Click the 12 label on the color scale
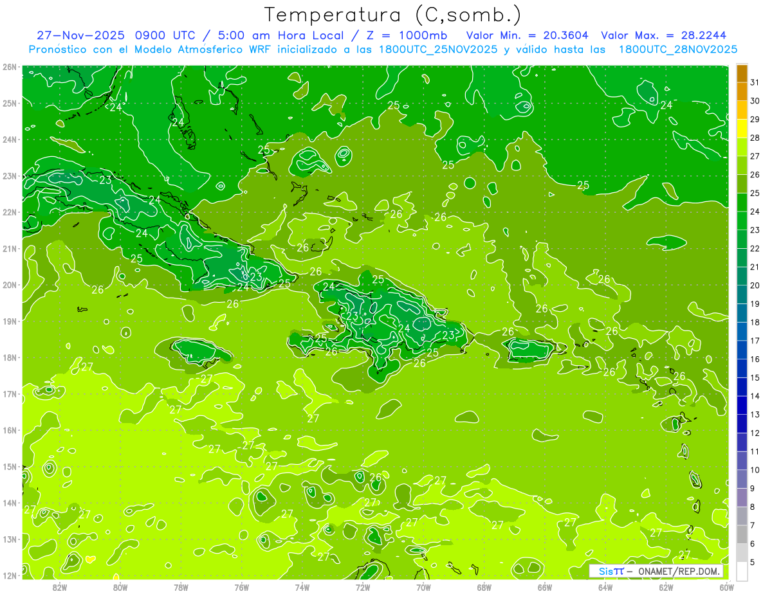Image resolution: width=772 pixels, height=596 pixels. 755,433
